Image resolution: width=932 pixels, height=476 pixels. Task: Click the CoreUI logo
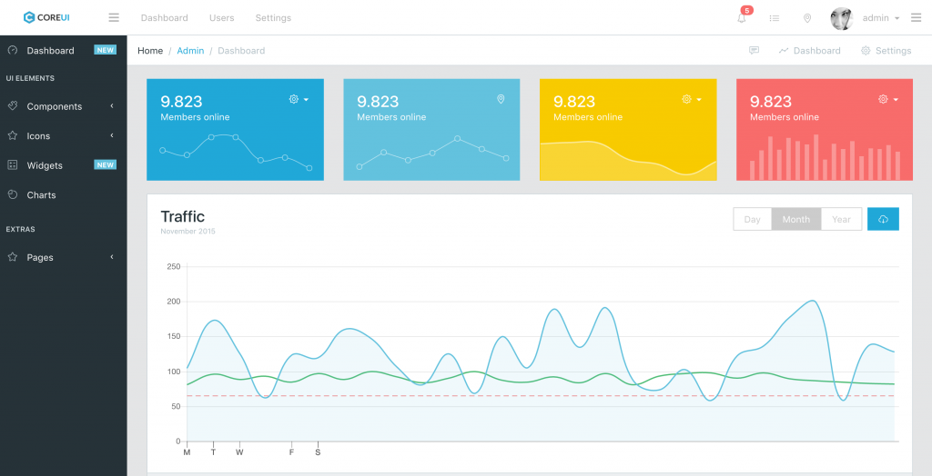46,18
